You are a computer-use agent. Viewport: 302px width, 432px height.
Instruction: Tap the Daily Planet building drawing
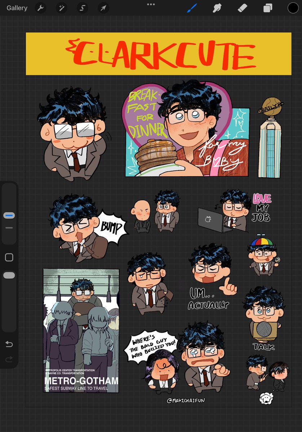coord(270,137)
